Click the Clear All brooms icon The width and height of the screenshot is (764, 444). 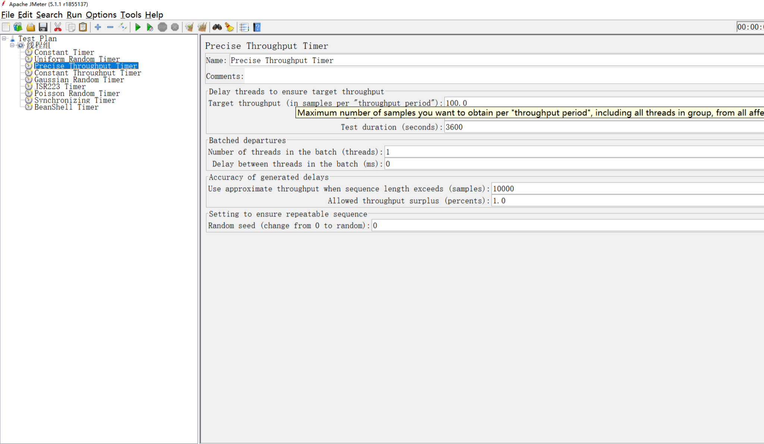tap(202, 27)
